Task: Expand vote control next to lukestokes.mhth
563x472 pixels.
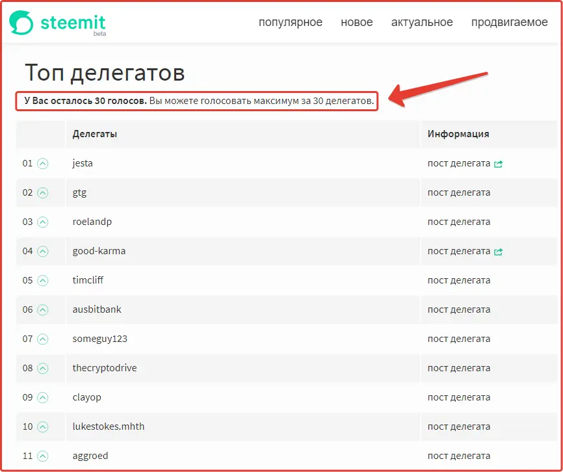Action: click(x=42, y=426)
